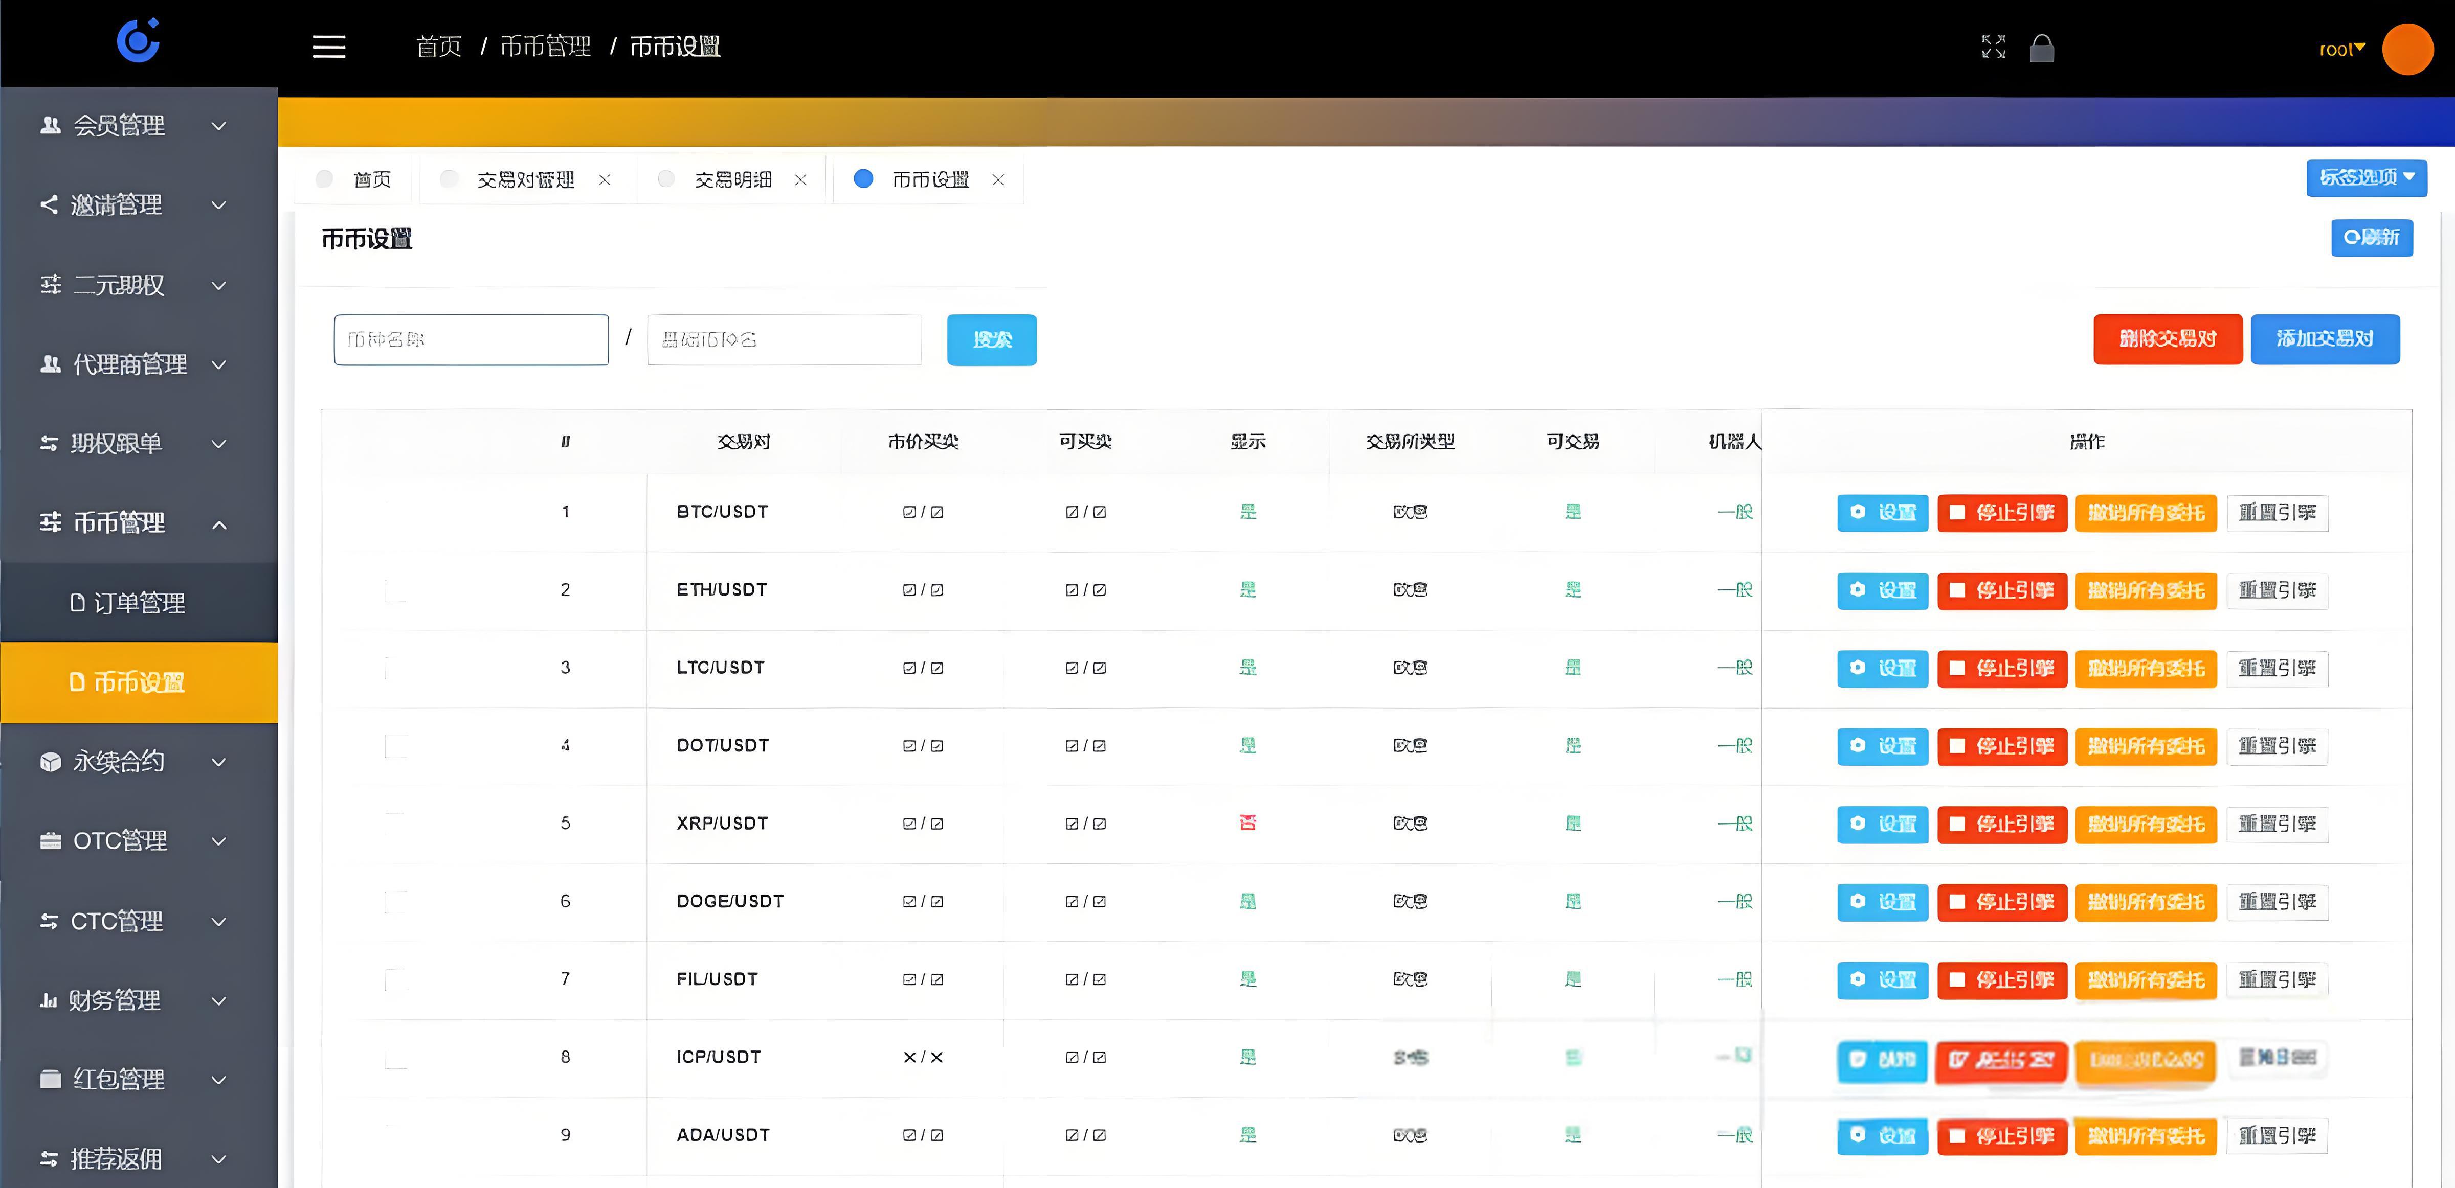Open the 标签选项 dropdown

pos(2367,177)
